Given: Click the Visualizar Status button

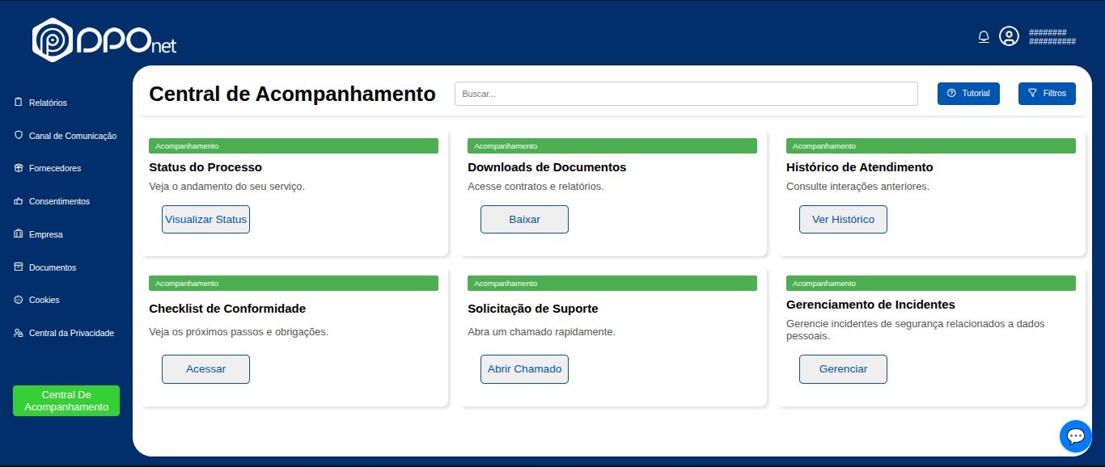Looking at the screenshot, I should [205, 220].
